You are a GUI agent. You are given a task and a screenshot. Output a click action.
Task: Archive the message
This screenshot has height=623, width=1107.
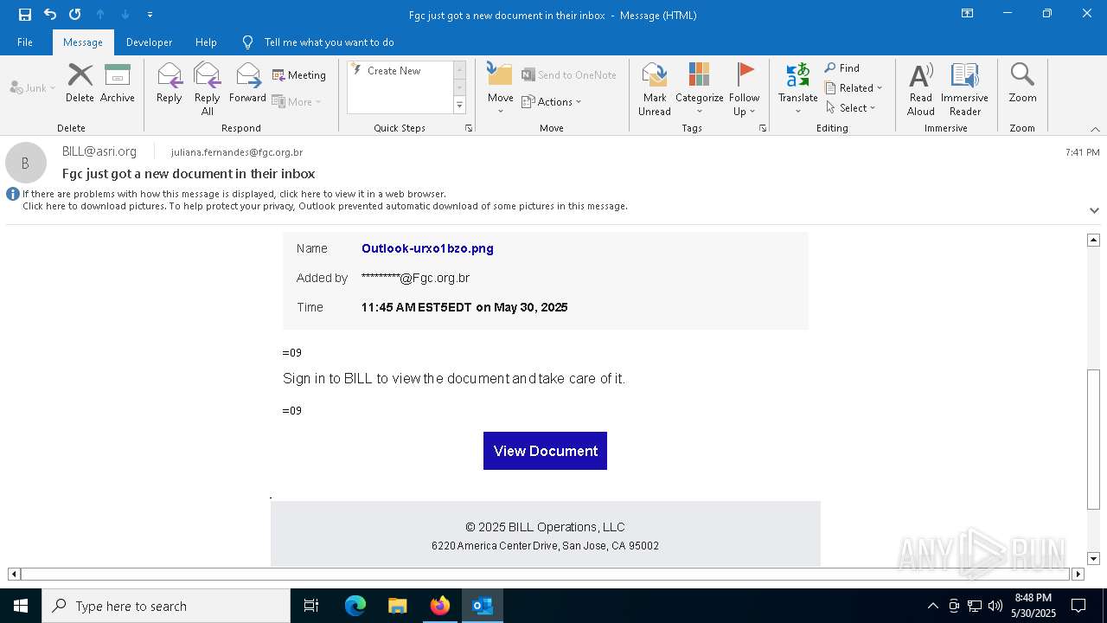point(118,83)
